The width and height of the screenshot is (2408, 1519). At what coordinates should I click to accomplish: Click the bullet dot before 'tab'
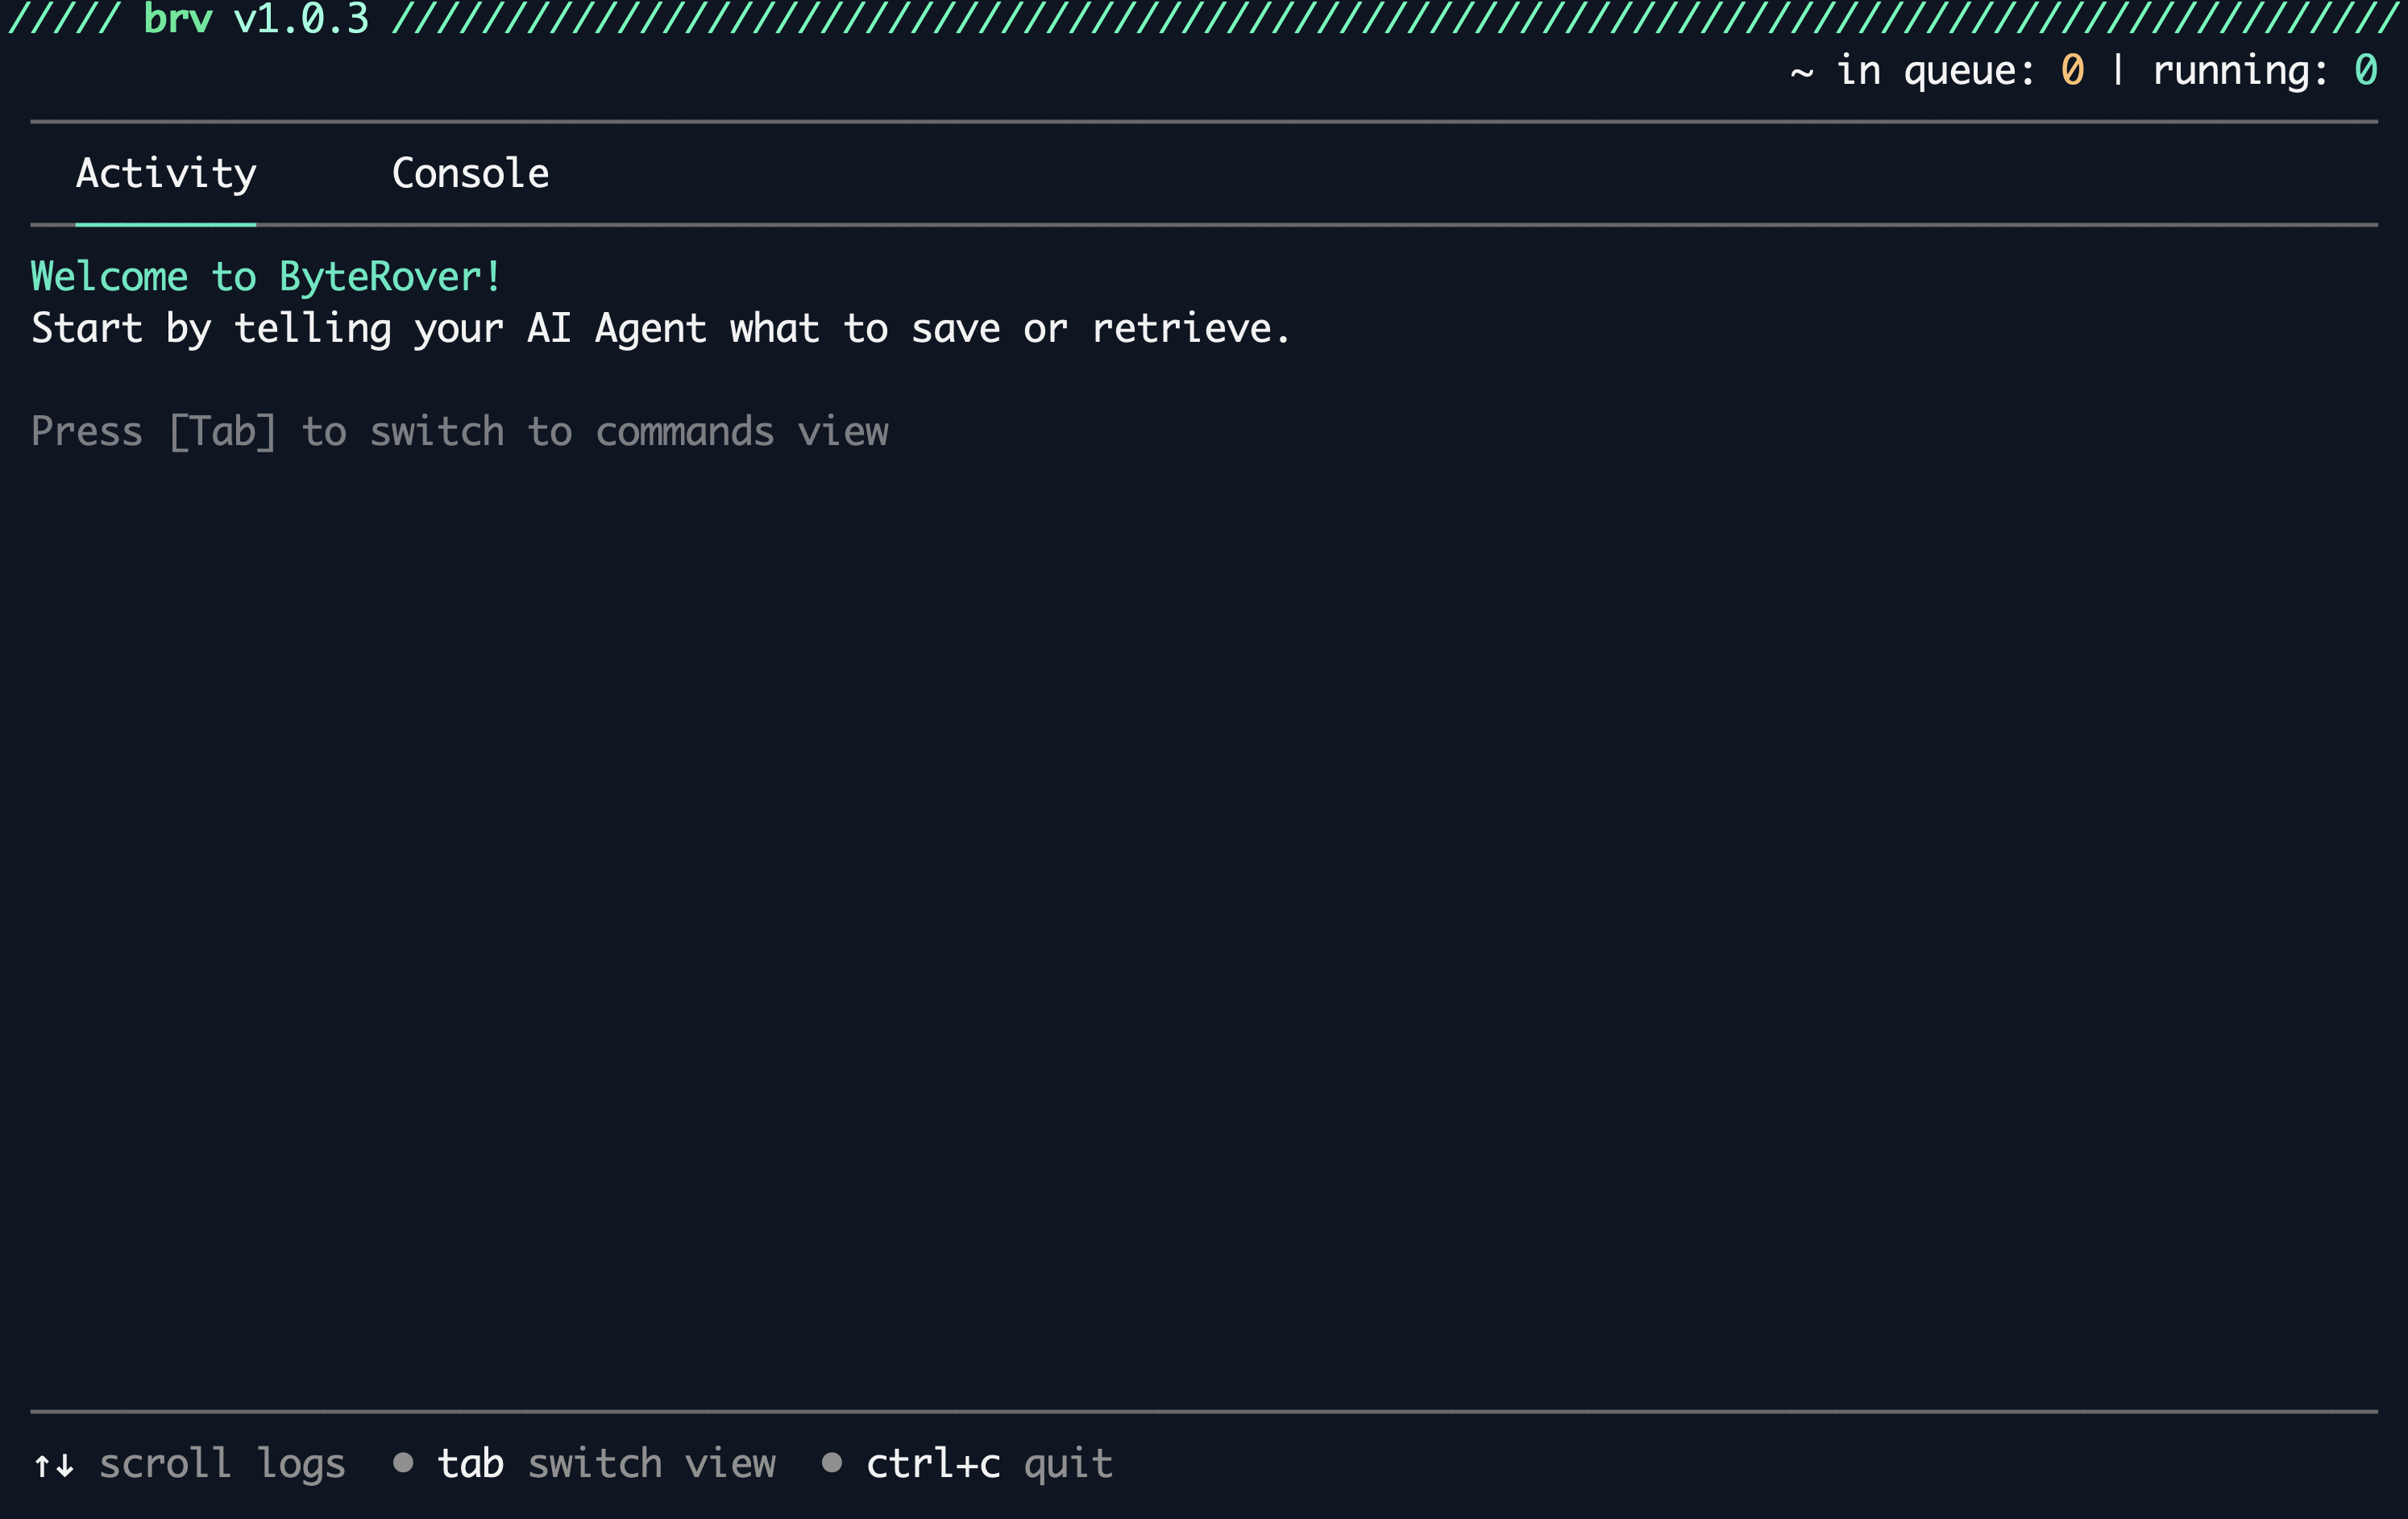coord(403,1462)
